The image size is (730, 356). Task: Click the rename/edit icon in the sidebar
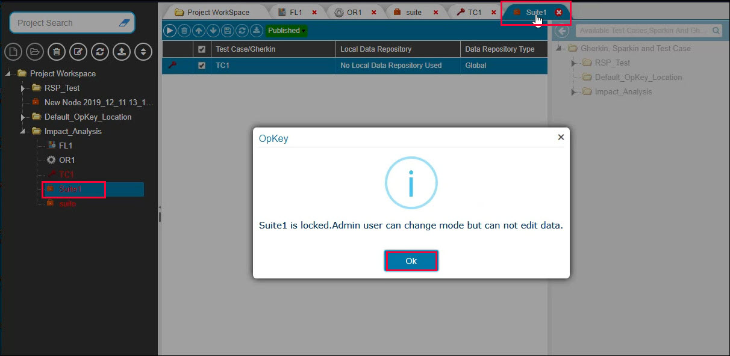coord(78,52)
